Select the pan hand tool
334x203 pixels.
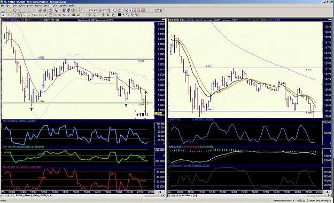pyautogui.click(x=15, y=15)
